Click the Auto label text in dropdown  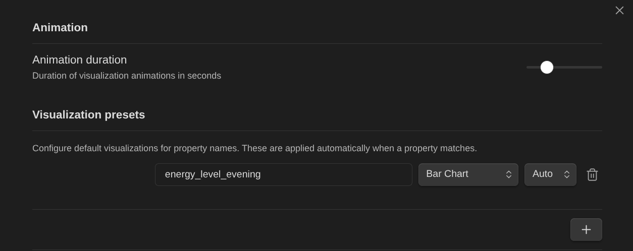pyautogui.click(x=543, y=174)
